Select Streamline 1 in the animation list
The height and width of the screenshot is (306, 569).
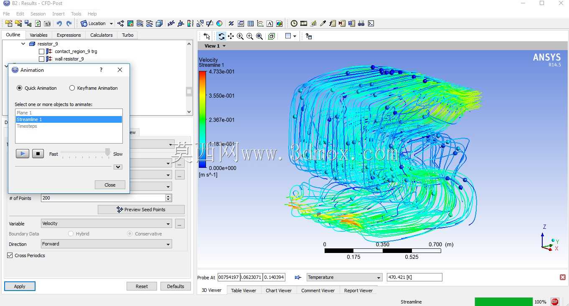click(69, 119)
